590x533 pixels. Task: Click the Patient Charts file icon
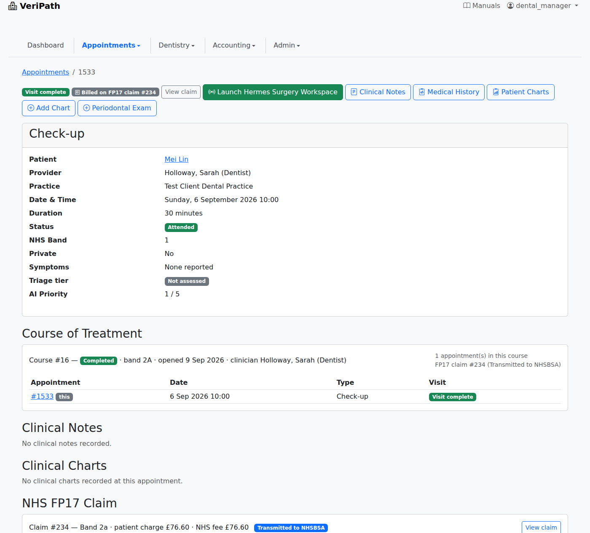click(x=496, y=92)
